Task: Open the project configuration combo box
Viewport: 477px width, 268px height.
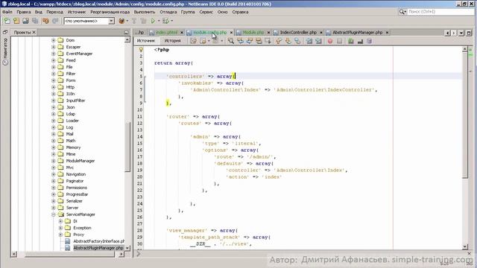Action: (89, 21)
